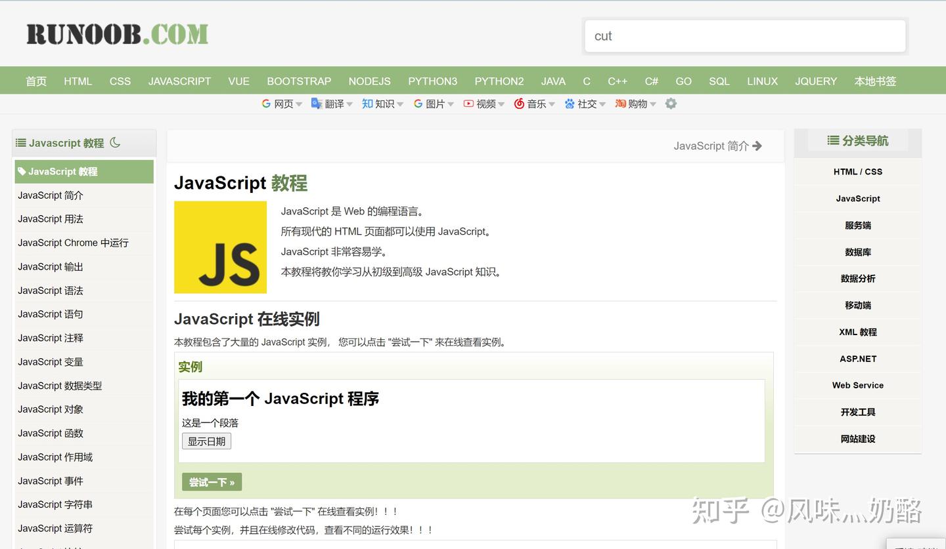Click the list icon beside 分类导航
Viewport: 946px width, 549px height.
833,140
